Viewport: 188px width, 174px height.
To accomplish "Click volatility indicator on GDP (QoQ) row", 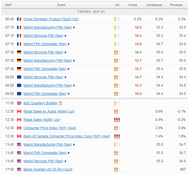I will (x=117, y=19).
